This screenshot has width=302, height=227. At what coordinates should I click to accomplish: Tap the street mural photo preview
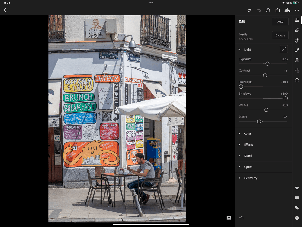pyautogui.click(x=117, y=119)
